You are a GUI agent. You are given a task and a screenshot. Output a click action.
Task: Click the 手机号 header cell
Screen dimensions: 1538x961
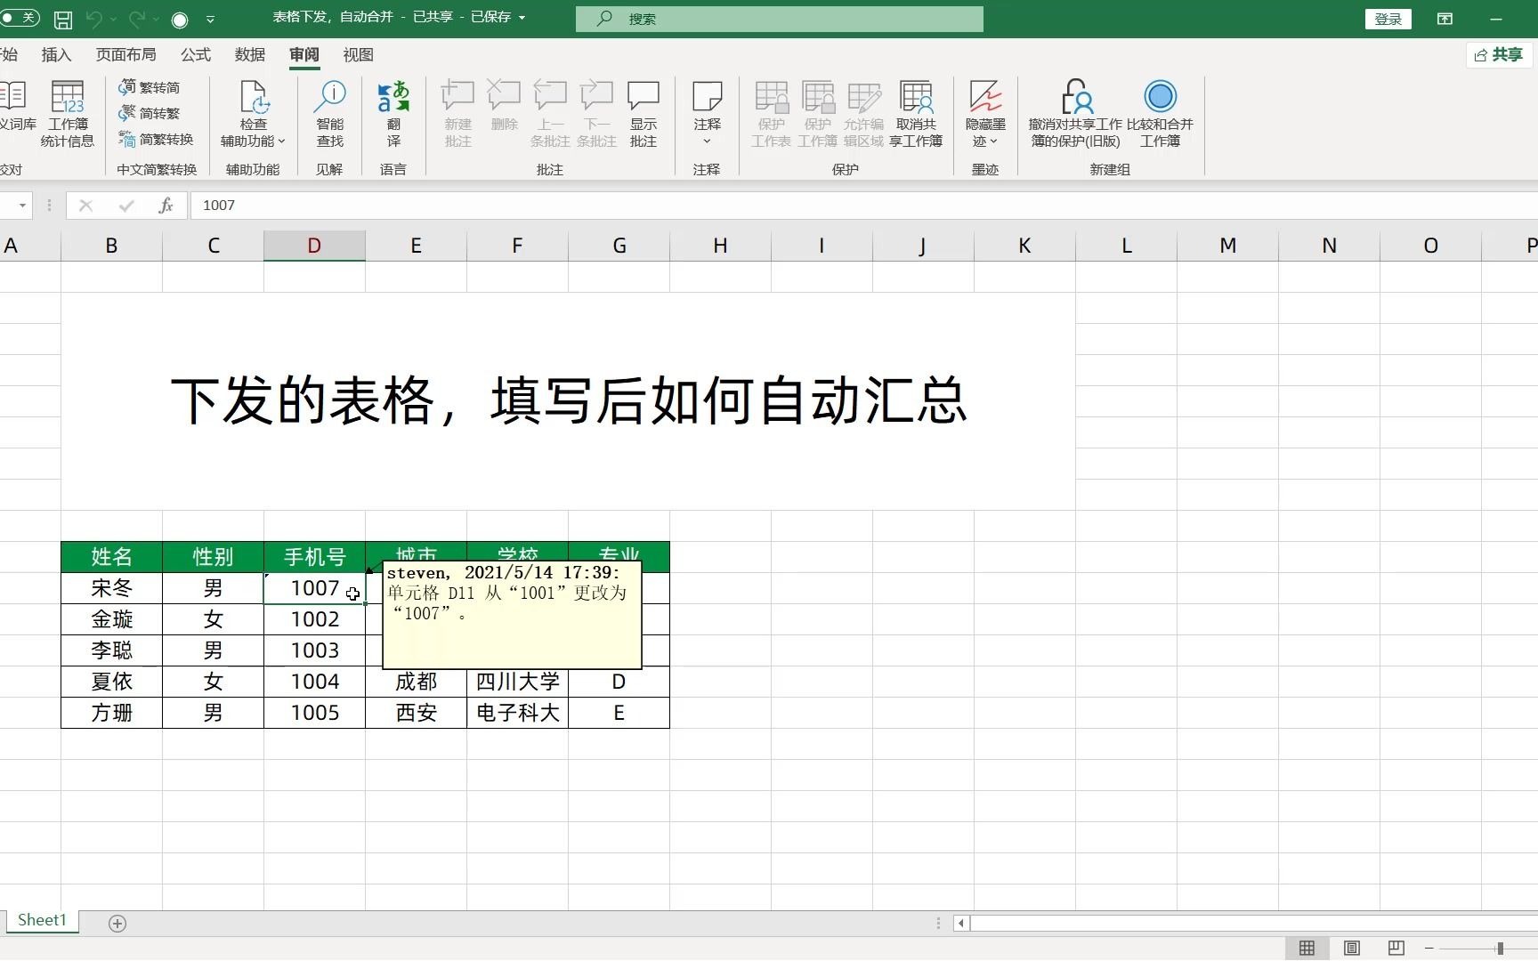[314, 557]
